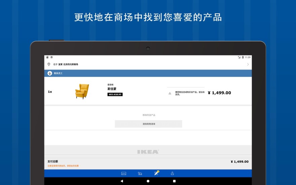Open the store home icon in bottom bar
The image size is (296, 185).
pyautogui.click(x=124, y=173)
